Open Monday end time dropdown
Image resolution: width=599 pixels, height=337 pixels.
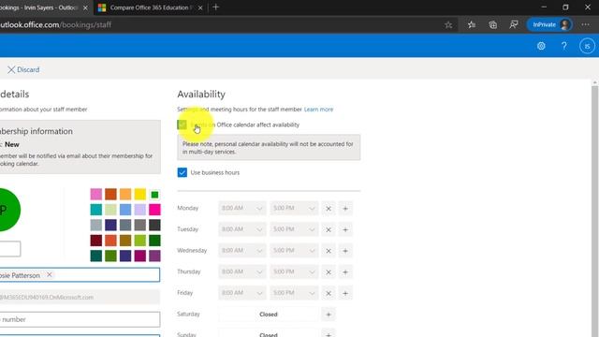coord(294,208)
